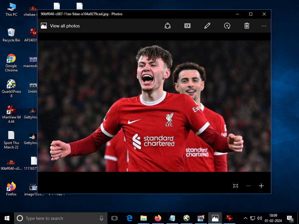Go back to View all photos
Image resolution: width=299 pixels, height=224 pixels.
[60, 26]
